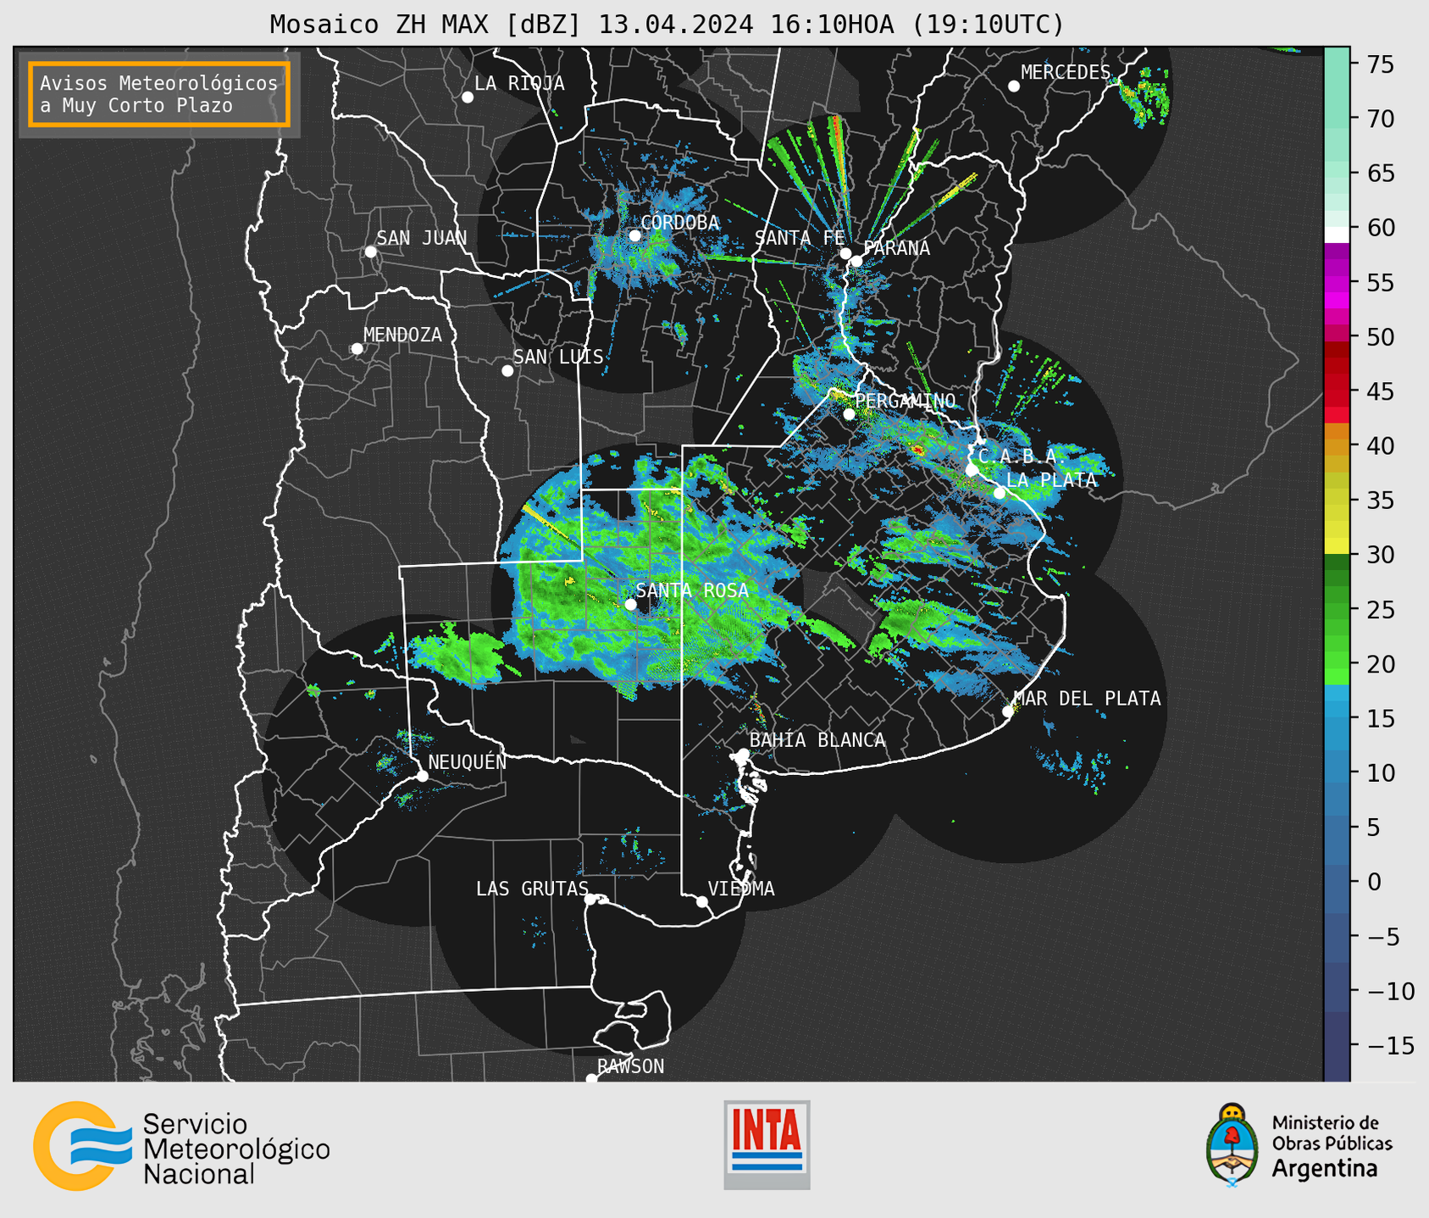Click the PARANÁ city marker dot

click(x=856, y=261)
